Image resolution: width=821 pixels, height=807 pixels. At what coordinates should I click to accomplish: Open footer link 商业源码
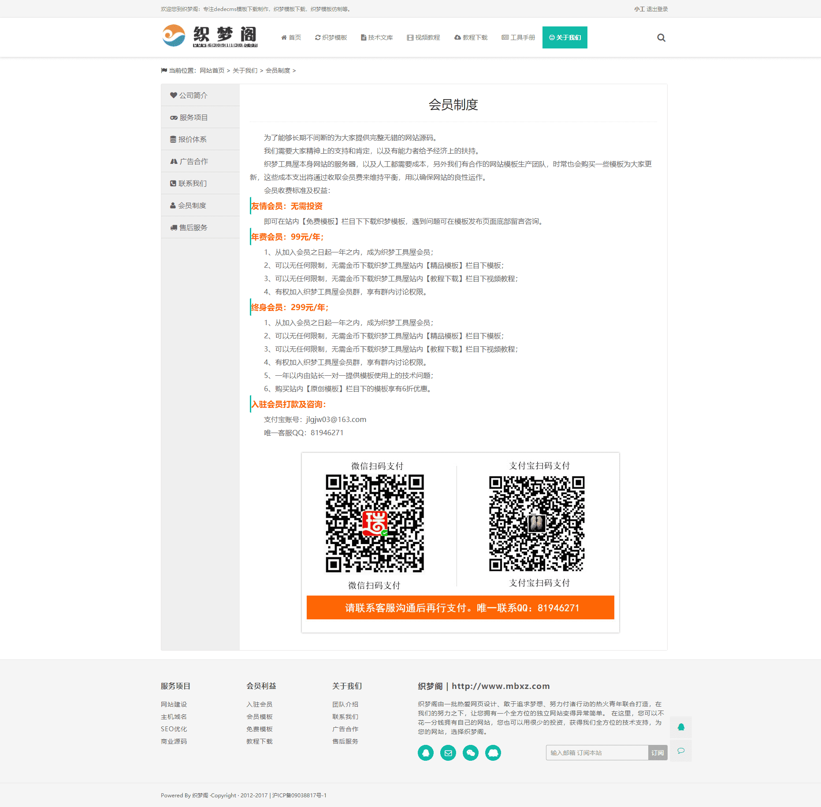tap(174, 741)
